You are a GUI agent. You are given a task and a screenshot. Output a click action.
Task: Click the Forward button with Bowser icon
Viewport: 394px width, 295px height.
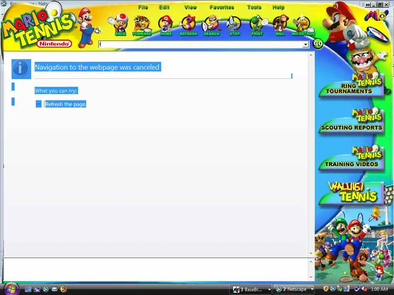(142, 26)
